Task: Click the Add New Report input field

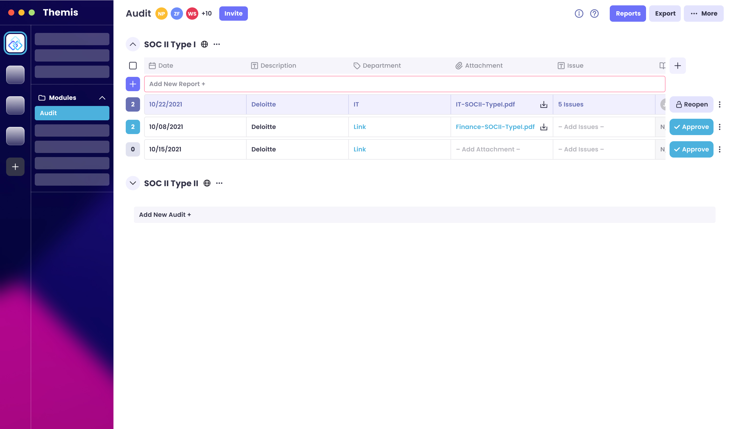Action: point(404,84)
